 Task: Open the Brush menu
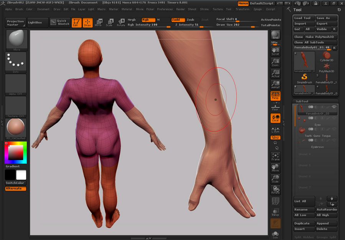(x=19, y=9)
